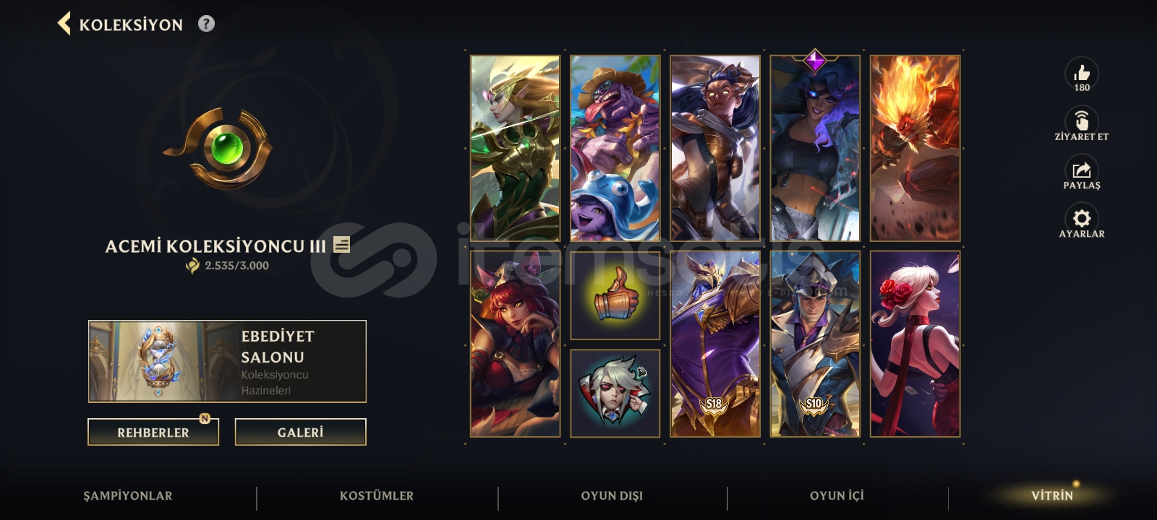Select the flaming skull skin card
The image size is (1157, 520).
coord(915,149)
